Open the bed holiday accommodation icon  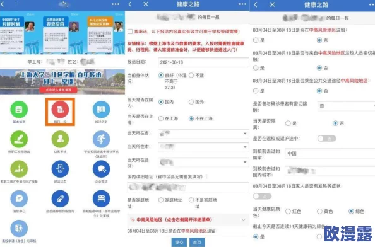click(x=101, y=198)
